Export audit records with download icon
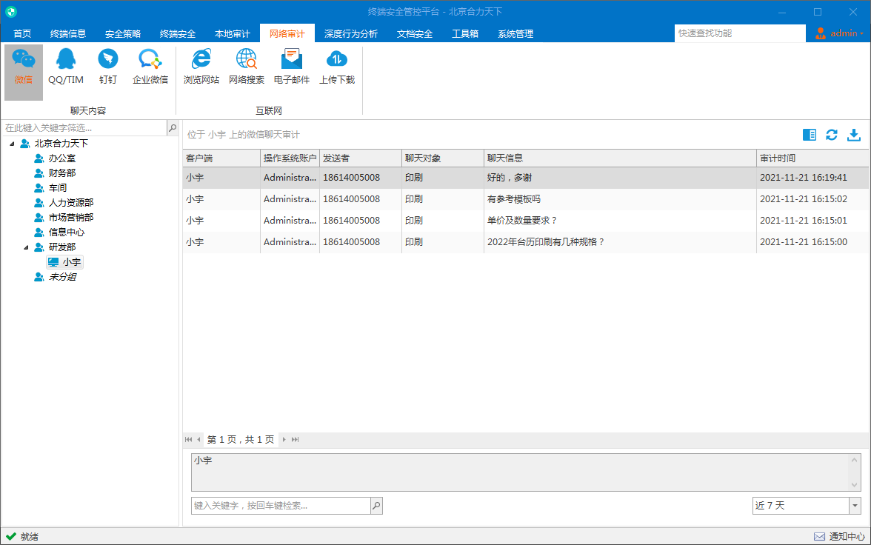Viewport: 871px width, 545px height. (854, 135)
